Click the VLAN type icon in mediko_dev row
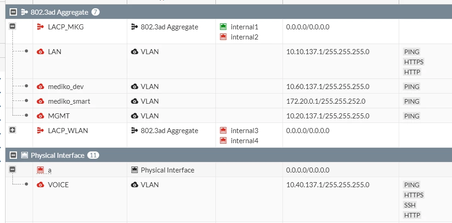The width and height of the screenshot is (452, 223). pyautogui.click(x=134, y=87)
